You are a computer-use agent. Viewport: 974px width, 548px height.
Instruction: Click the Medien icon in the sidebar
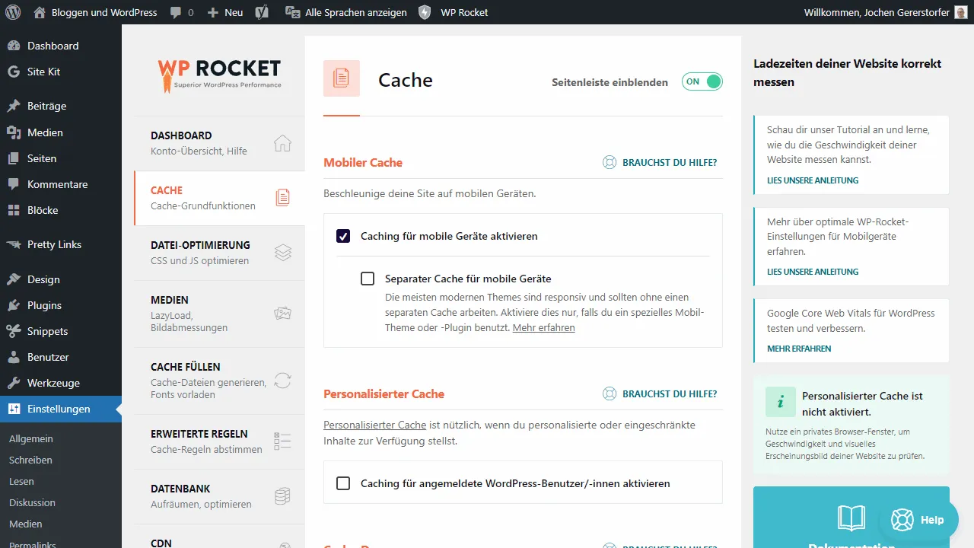coord(14,132)
